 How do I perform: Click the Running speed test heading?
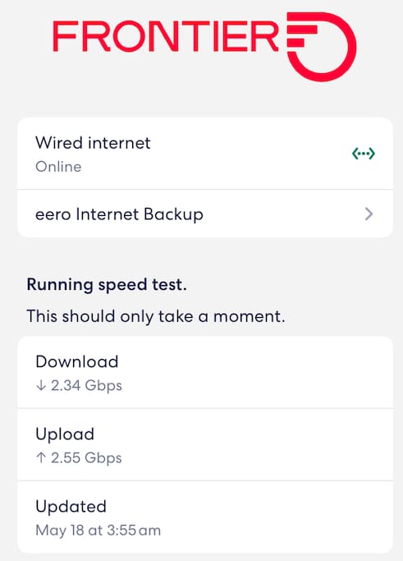(x=107, y=285)
